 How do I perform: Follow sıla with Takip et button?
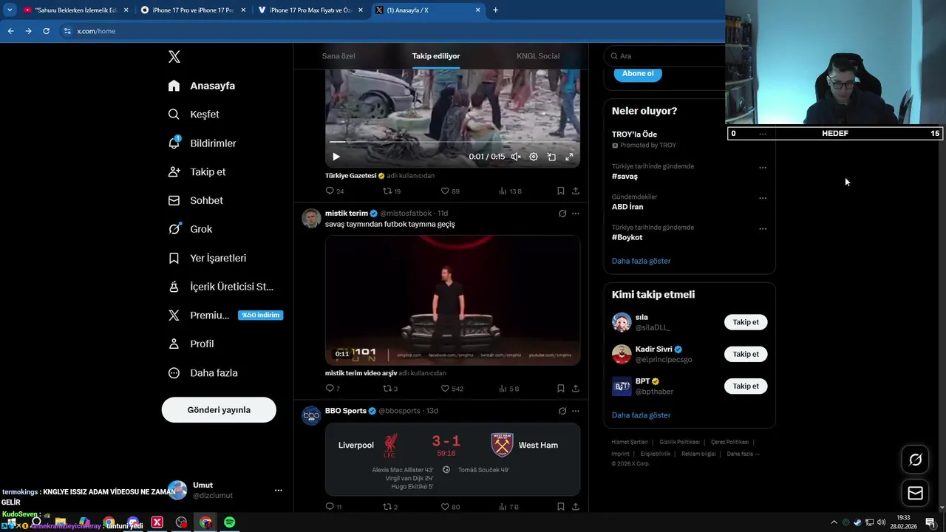pyautogui.click(x=746, y=322)
